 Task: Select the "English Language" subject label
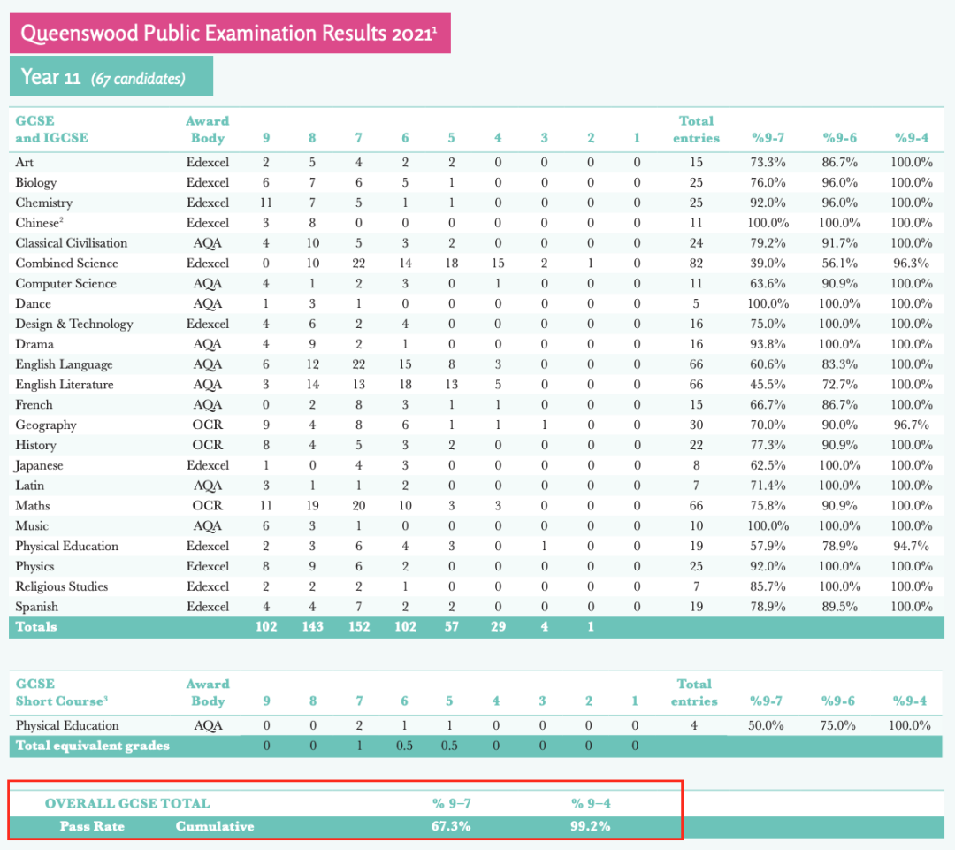tap(64, 364)
